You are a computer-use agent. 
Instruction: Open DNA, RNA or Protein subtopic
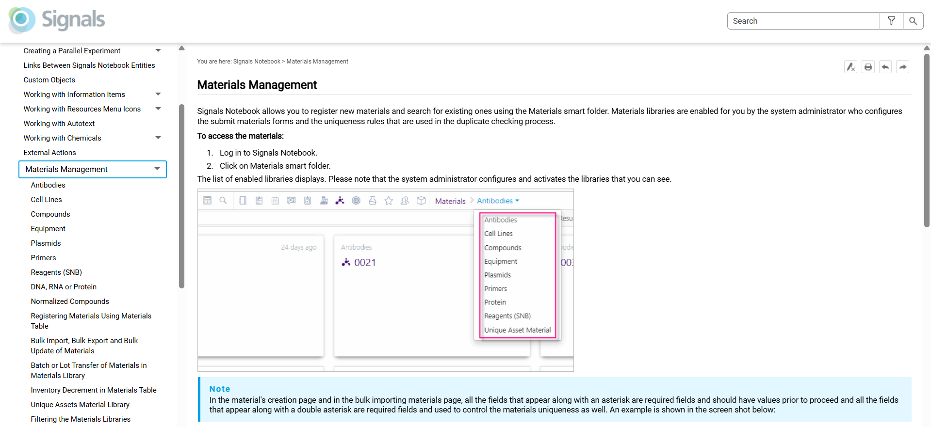click(x=64, y=287)
